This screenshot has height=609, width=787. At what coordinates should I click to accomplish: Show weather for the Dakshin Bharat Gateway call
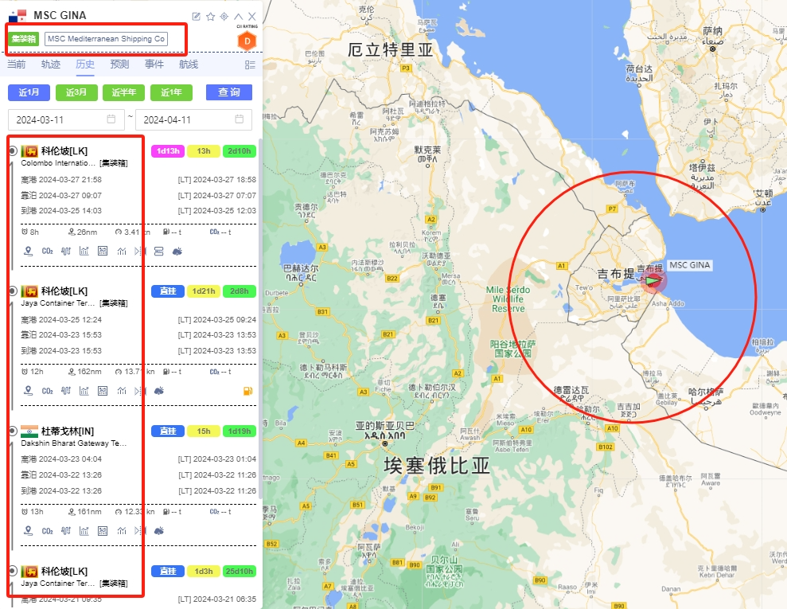pos(158,531)
